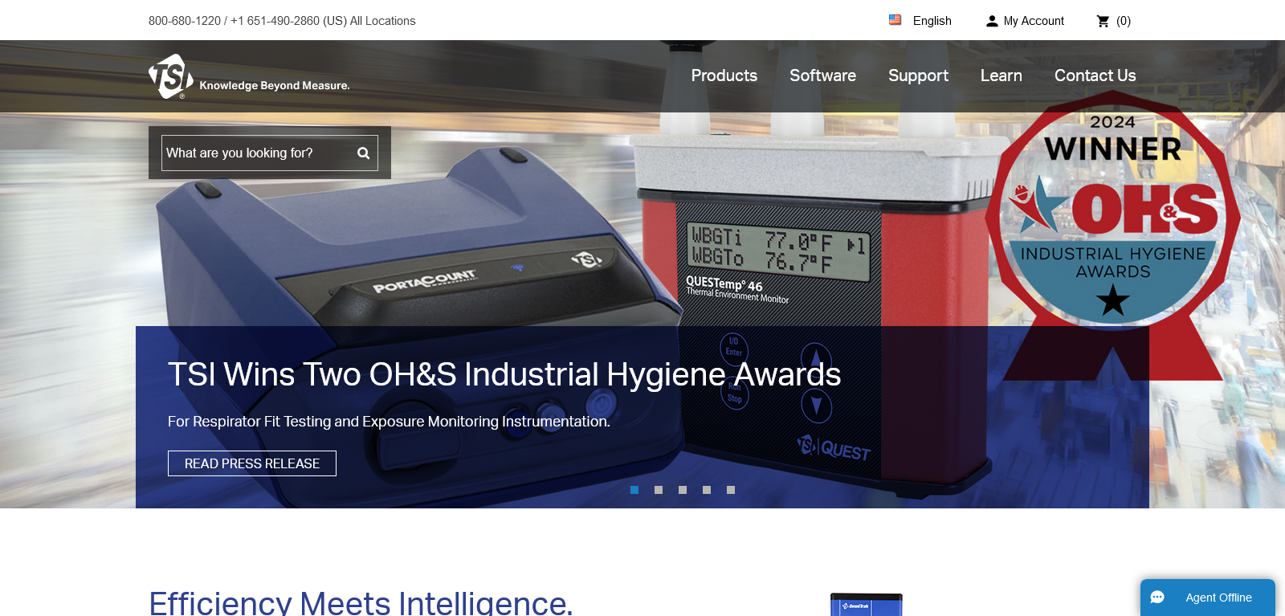Open the shopping cart icon
This screenshot has height=616, width=1285.
[1103, 21]
